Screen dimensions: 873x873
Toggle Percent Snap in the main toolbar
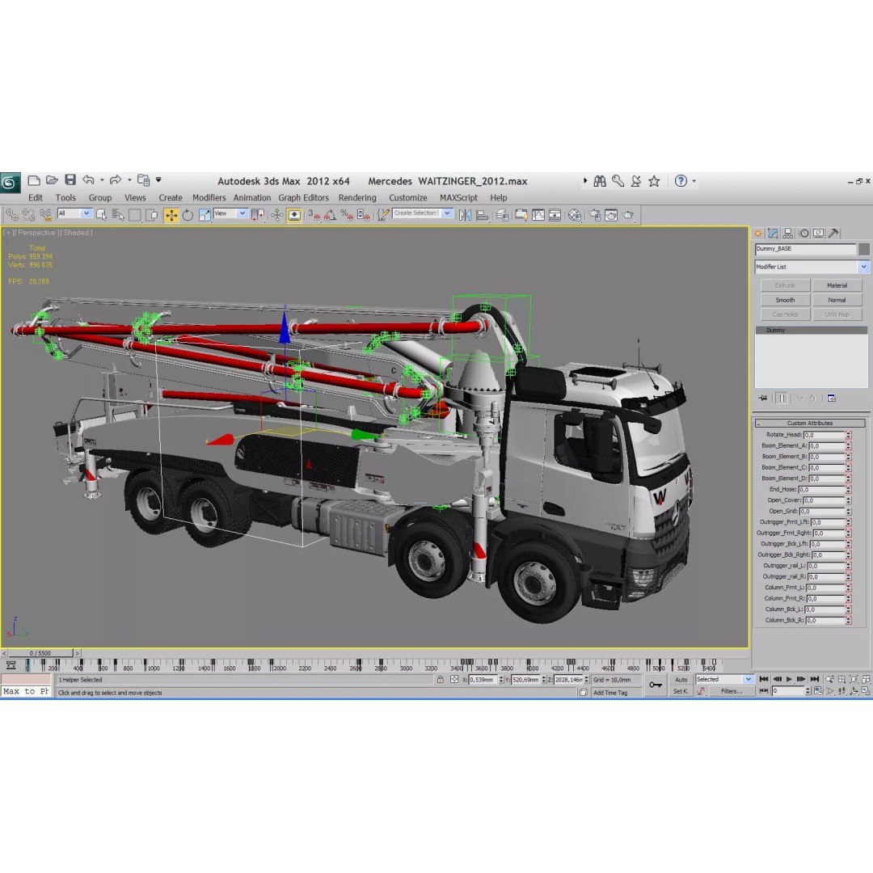(347, 215)
